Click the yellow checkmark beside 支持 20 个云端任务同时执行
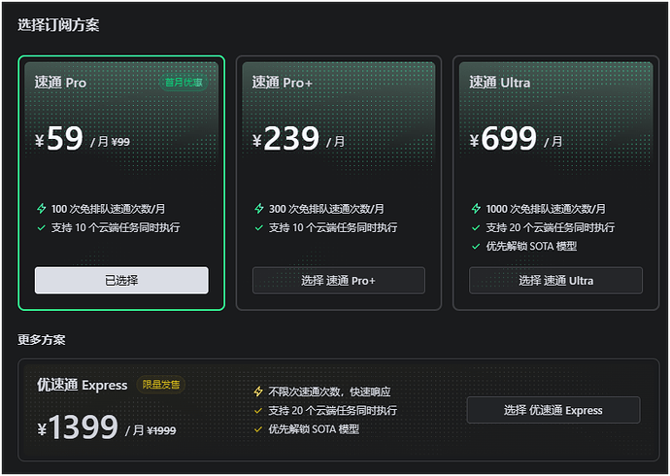The image size is (670, 476). point(258,411)
